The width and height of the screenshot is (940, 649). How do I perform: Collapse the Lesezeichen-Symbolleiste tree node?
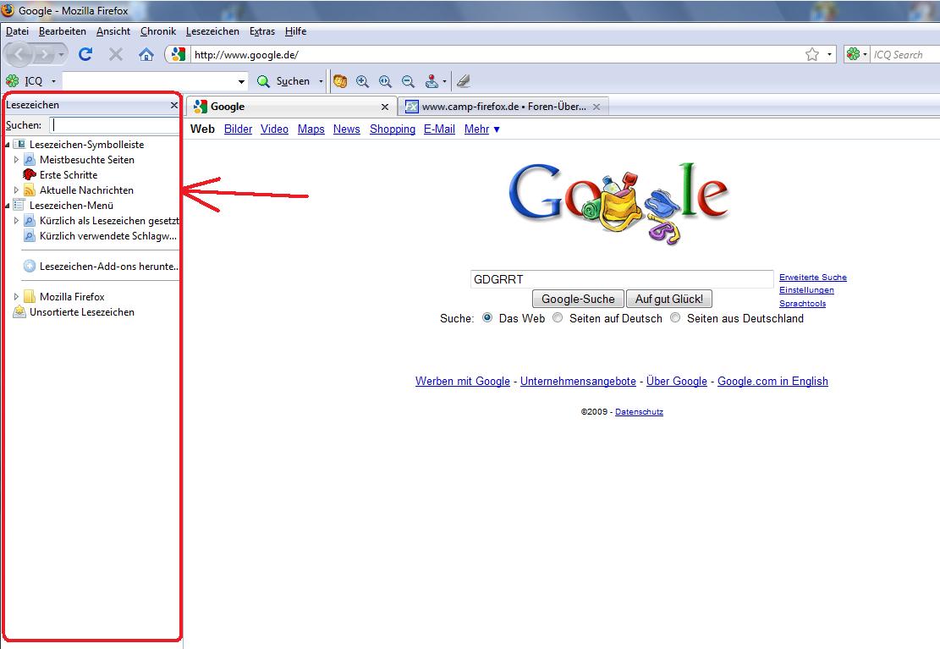coord(8,145)
